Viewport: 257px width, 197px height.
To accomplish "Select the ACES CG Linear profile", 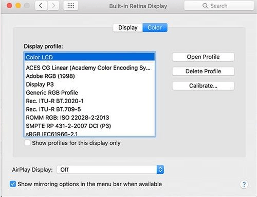I will click(89, 68).
